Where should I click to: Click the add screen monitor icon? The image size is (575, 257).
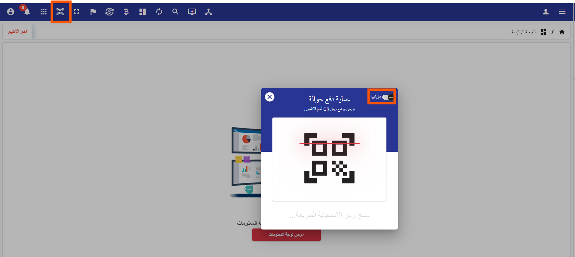tap(192, 12)
